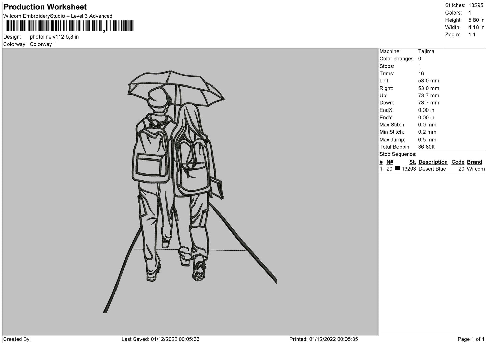The image size is (488, 345).
Task: Click the Stitches count value 13295
Action: tap(476, 5)
